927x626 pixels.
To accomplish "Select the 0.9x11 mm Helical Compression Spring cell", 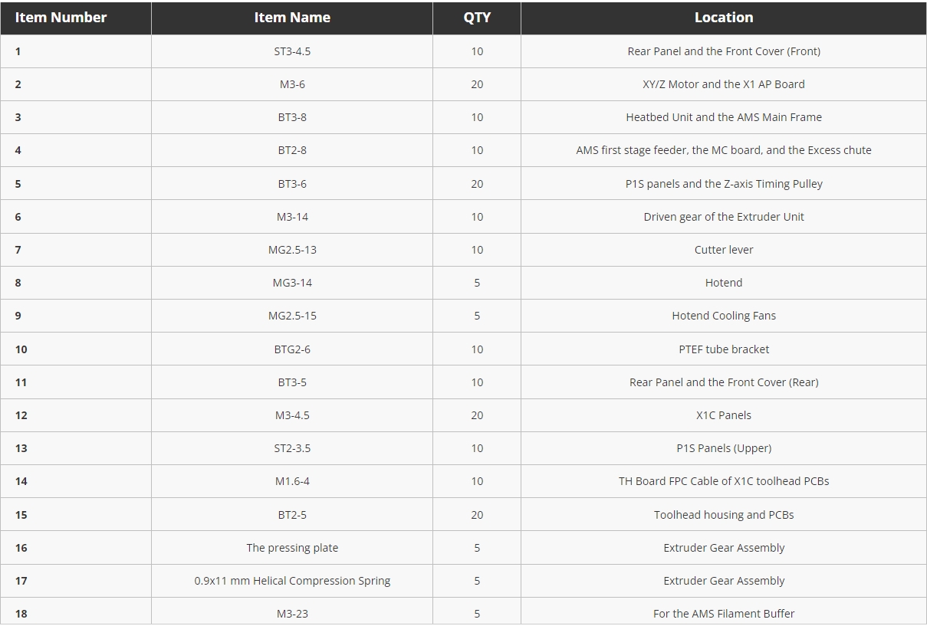I will (x=292, y=581).
